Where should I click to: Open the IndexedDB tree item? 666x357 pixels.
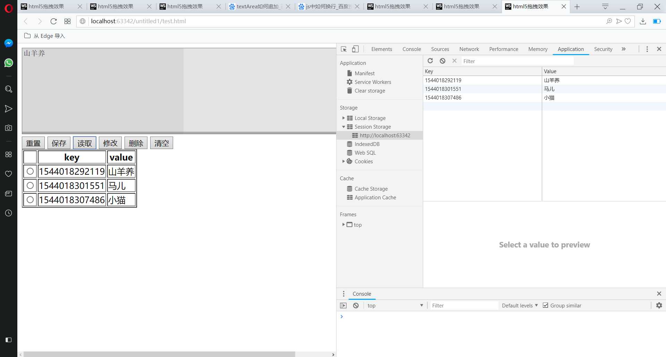[367, 144]
